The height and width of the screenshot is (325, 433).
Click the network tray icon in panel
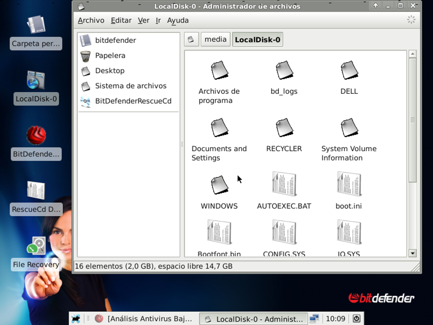(314, 319)
